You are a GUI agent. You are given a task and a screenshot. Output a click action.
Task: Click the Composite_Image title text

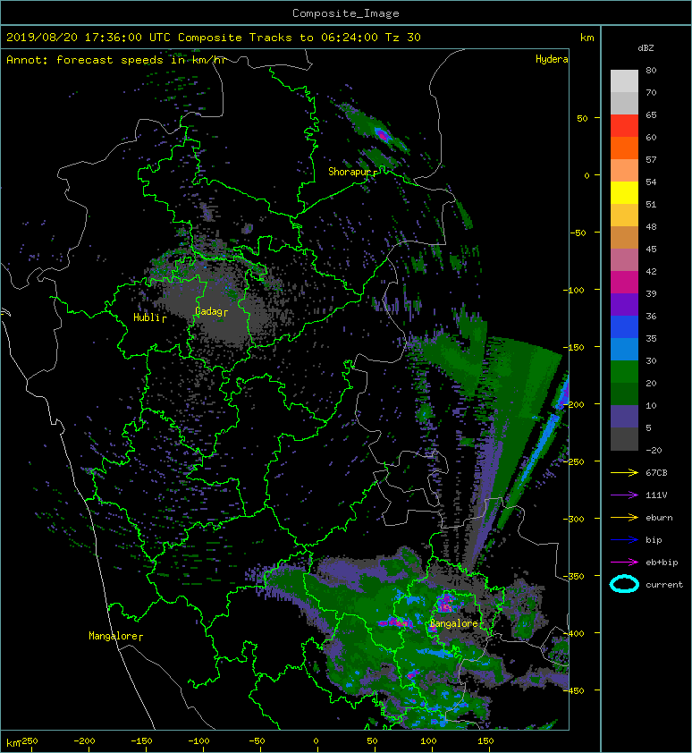click(x=346, y=13)
